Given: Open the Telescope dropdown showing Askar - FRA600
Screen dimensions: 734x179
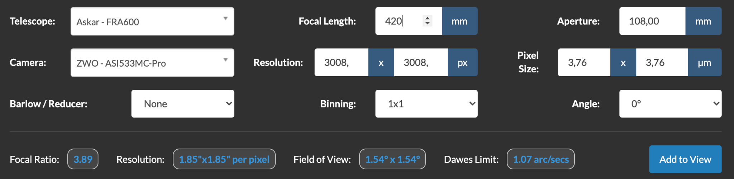Looking at the screenshot, I should [152, 21].
